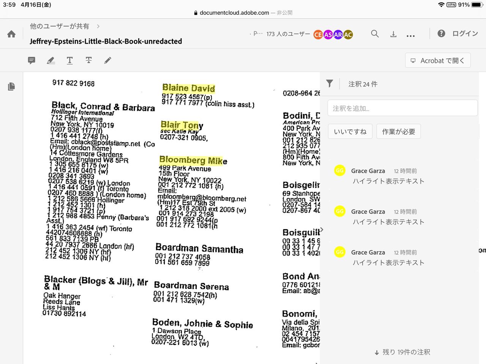
Task: Click the mbloomberg@bloomberg.net email text
Action: coord(202,198)
